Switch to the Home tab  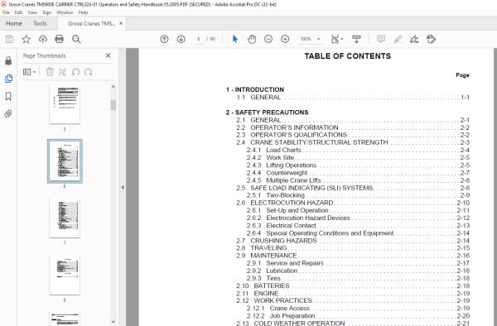(x=14, y=23)
